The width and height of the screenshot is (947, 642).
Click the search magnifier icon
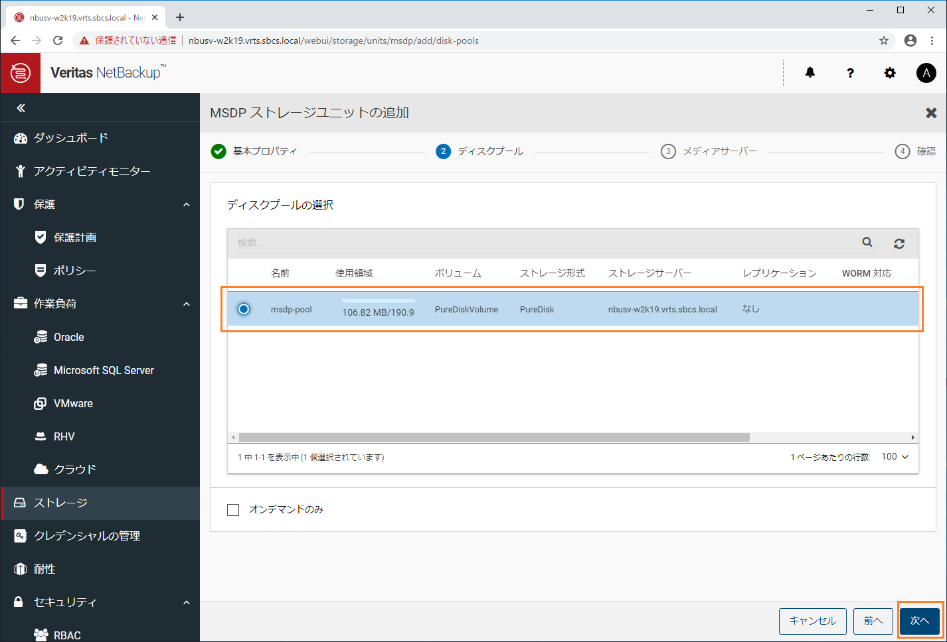click(x=867, y=242)
